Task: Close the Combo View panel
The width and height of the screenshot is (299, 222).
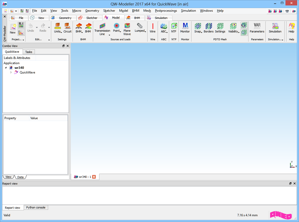Action: 67,46
